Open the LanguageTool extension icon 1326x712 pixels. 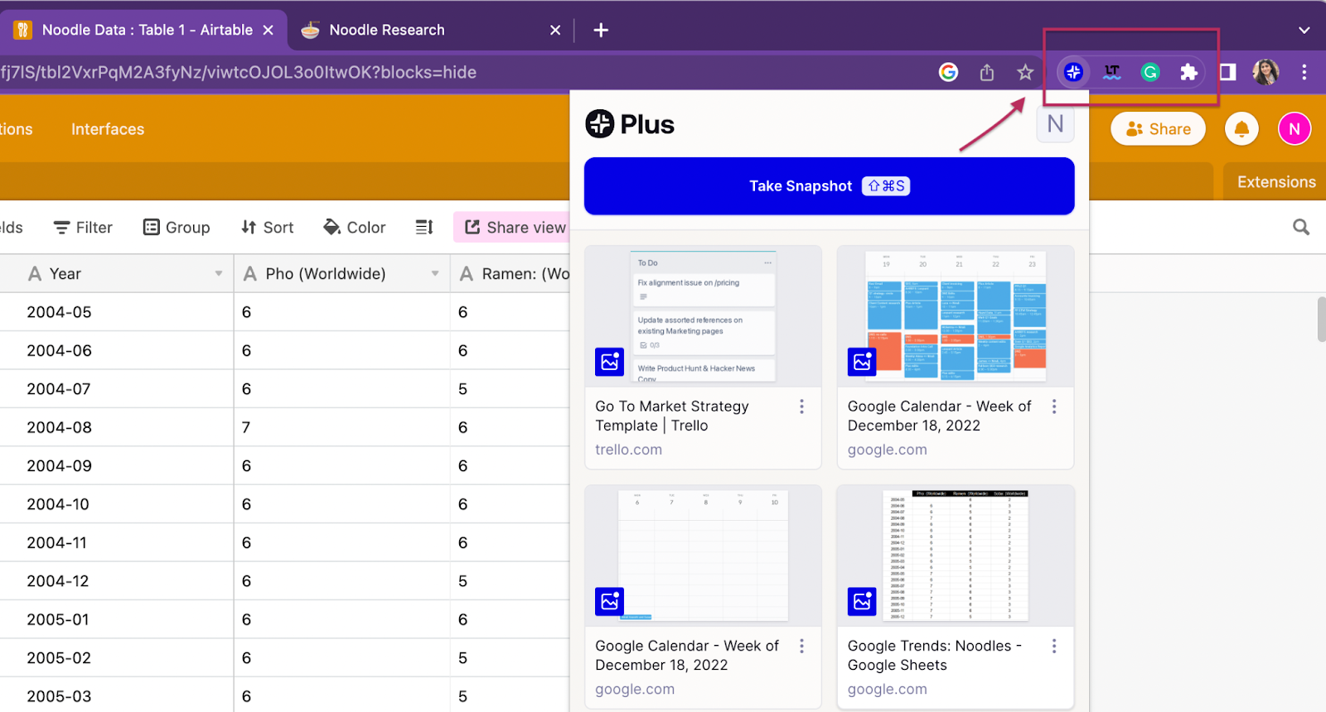pyautogui.click(x=1112, y=72)
